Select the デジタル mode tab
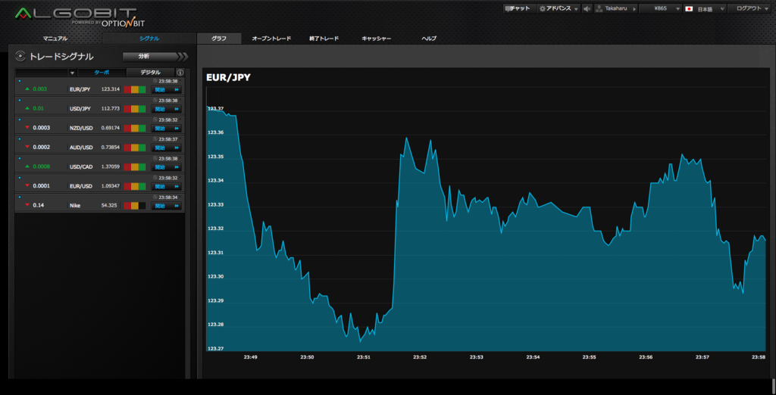 [x=151, y=73]
